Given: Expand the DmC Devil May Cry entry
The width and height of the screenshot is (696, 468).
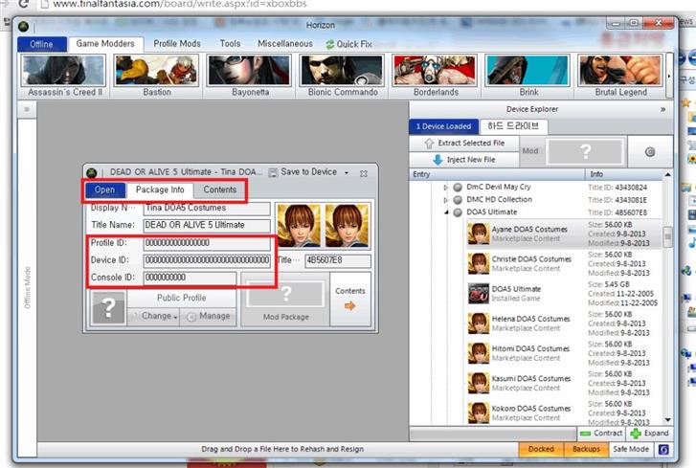Looking at the screenshot, I should [x=446, y=188].
